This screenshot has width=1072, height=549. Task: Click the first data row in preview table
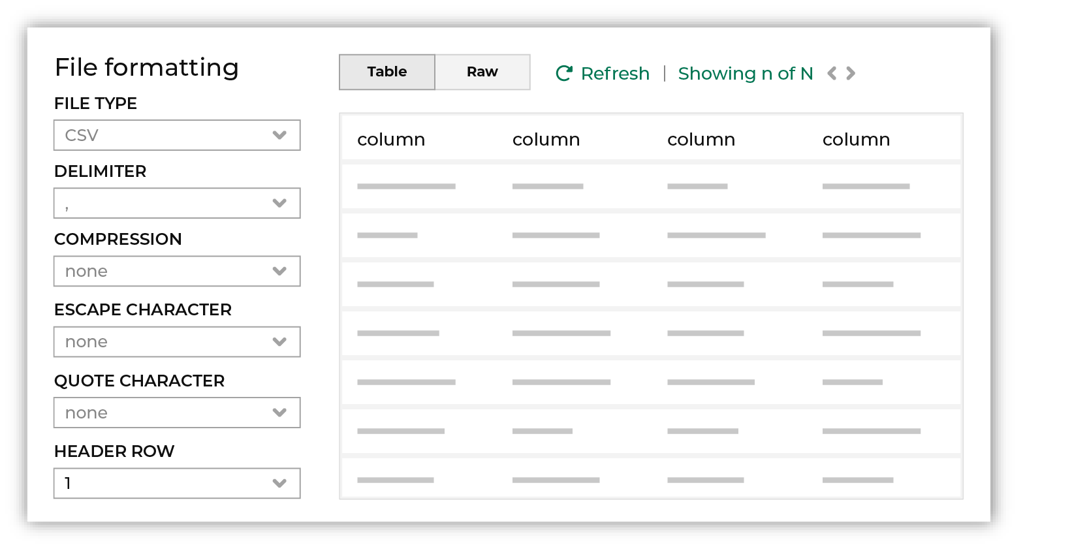point(651,187)
